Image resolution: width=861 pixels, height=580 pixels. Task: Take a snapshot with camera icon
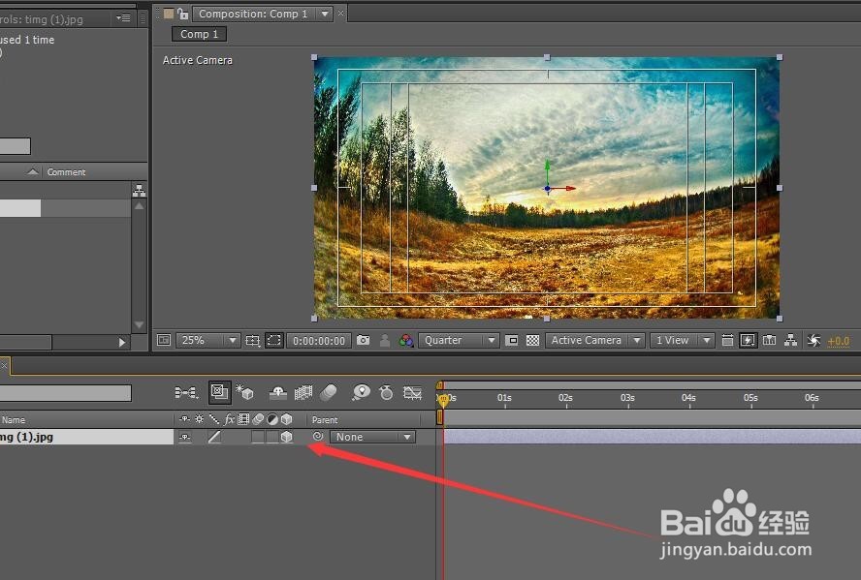click(363, 341)
